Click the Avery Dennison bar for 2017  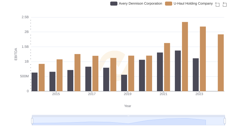[x=88, y=79]
